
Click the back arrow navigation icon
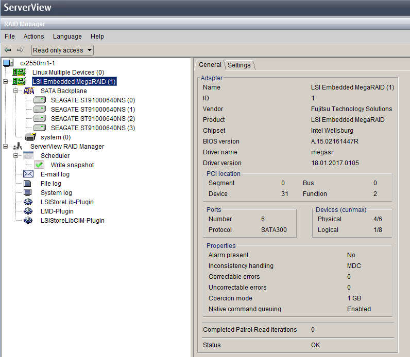point(8,50)
